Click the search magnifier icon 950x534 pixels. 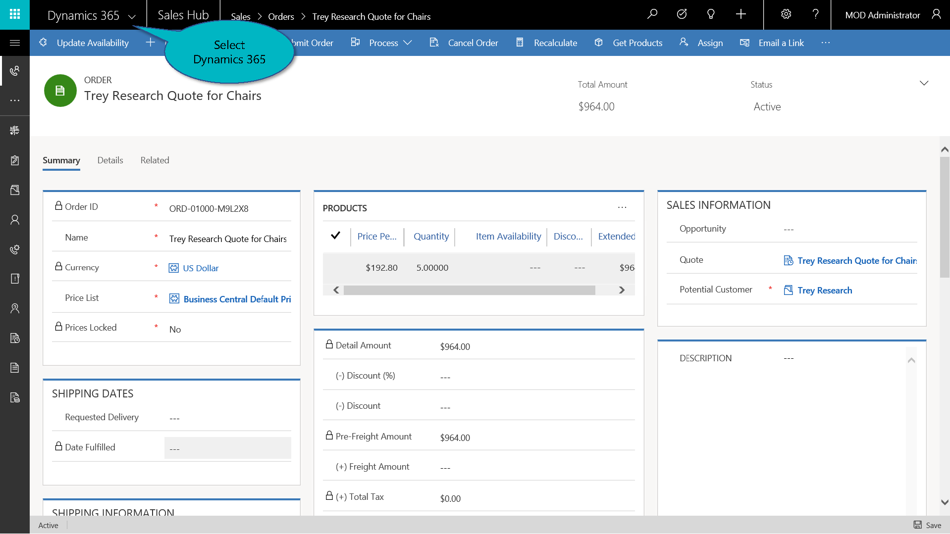tap(652, 14)
